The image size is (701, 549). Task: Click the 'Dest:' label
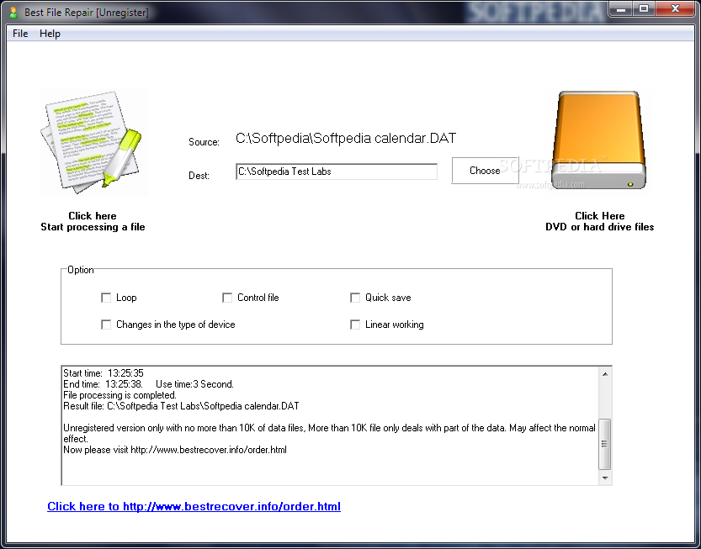pos(199,176)
